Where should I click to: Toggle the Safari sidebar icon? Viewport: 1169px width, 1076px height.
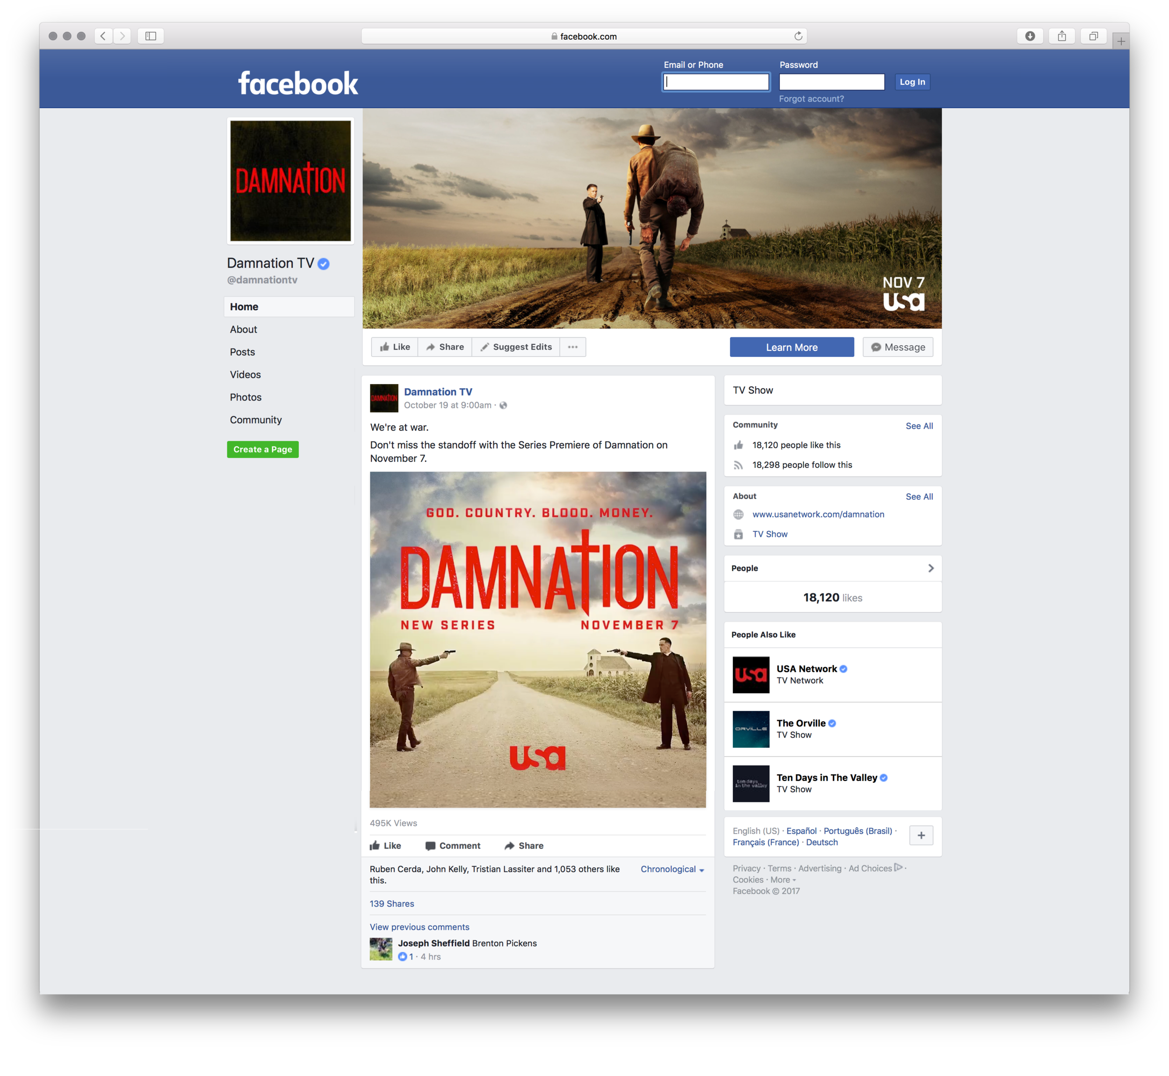(151, 36)
